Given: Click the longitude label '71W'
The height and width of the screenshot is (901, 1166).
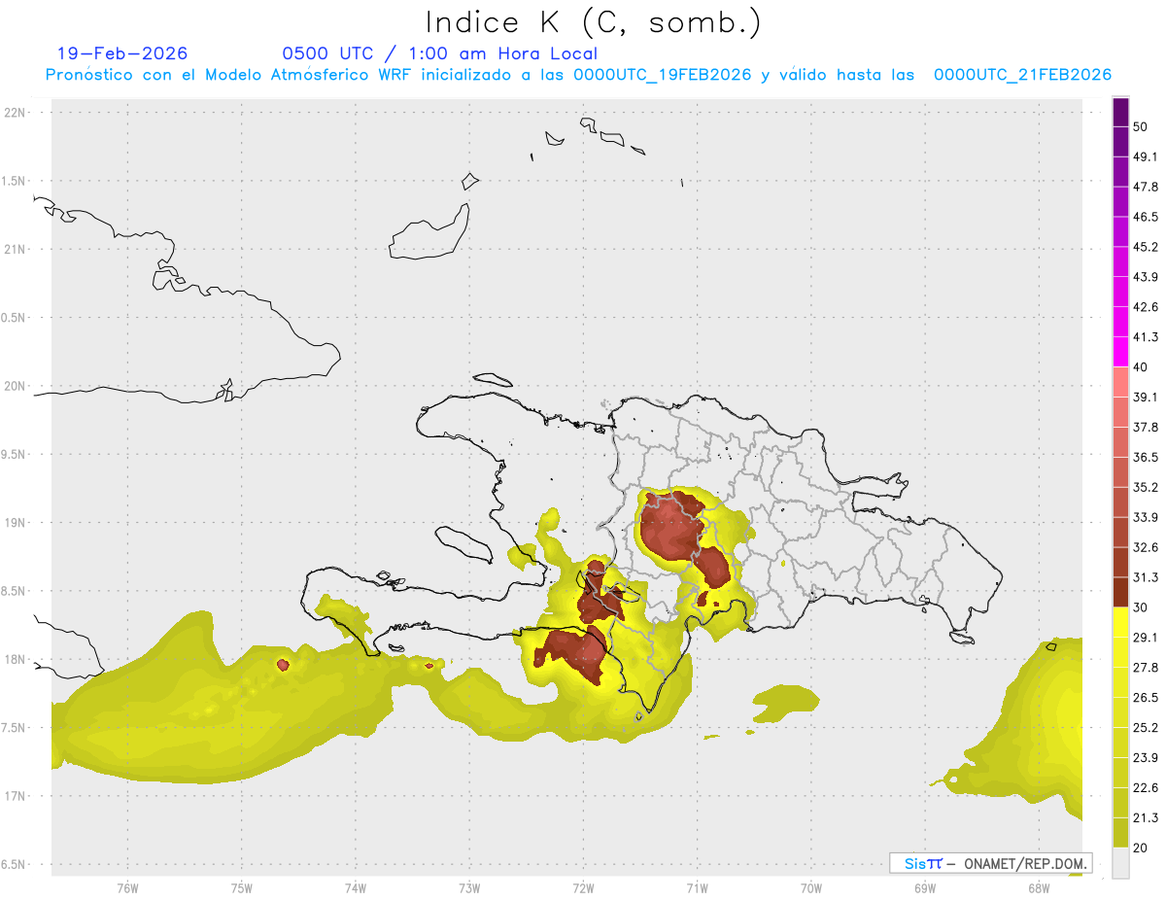Looking at the screenshot, I should click(x=697, y=888).
